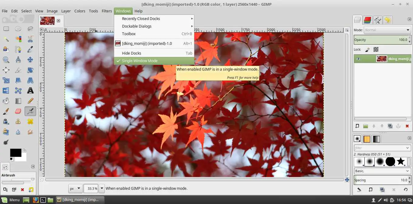Choose the Text tool
Viewport: 413px width, 204px height.
[30, 90]
